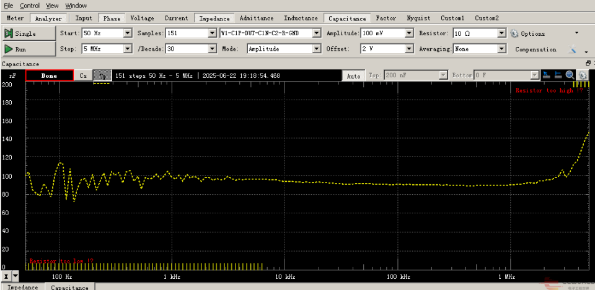Open the X axis dropdown arrow
Image resolution: width=595 pixels, height=290 pixels.
(15, 276)
